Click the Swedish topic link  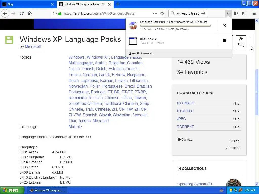coord(140,115)
